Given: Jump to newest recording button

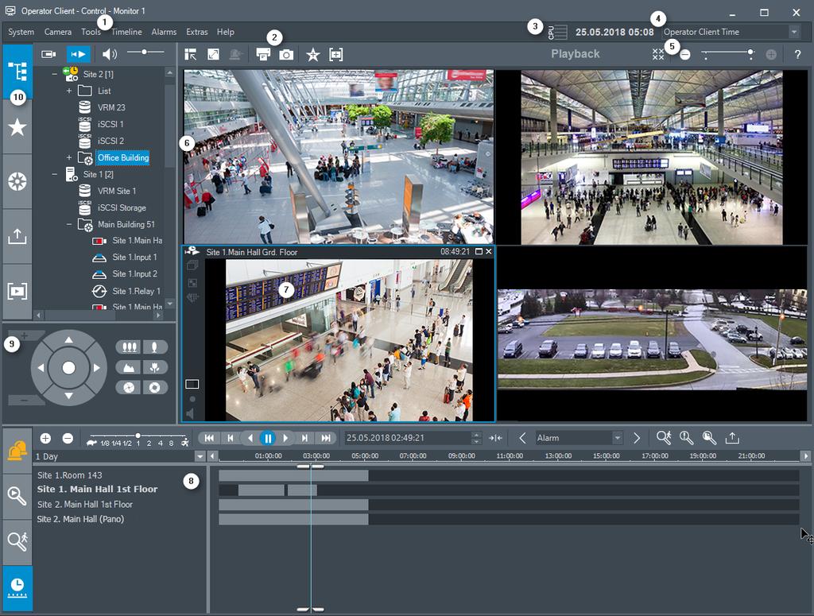Looking at the screenshot, I should click(x=325, y=438).
